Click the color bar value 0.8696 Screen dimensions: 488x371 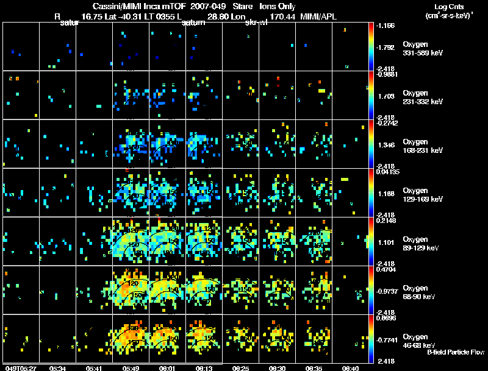(x=386, y=318)
